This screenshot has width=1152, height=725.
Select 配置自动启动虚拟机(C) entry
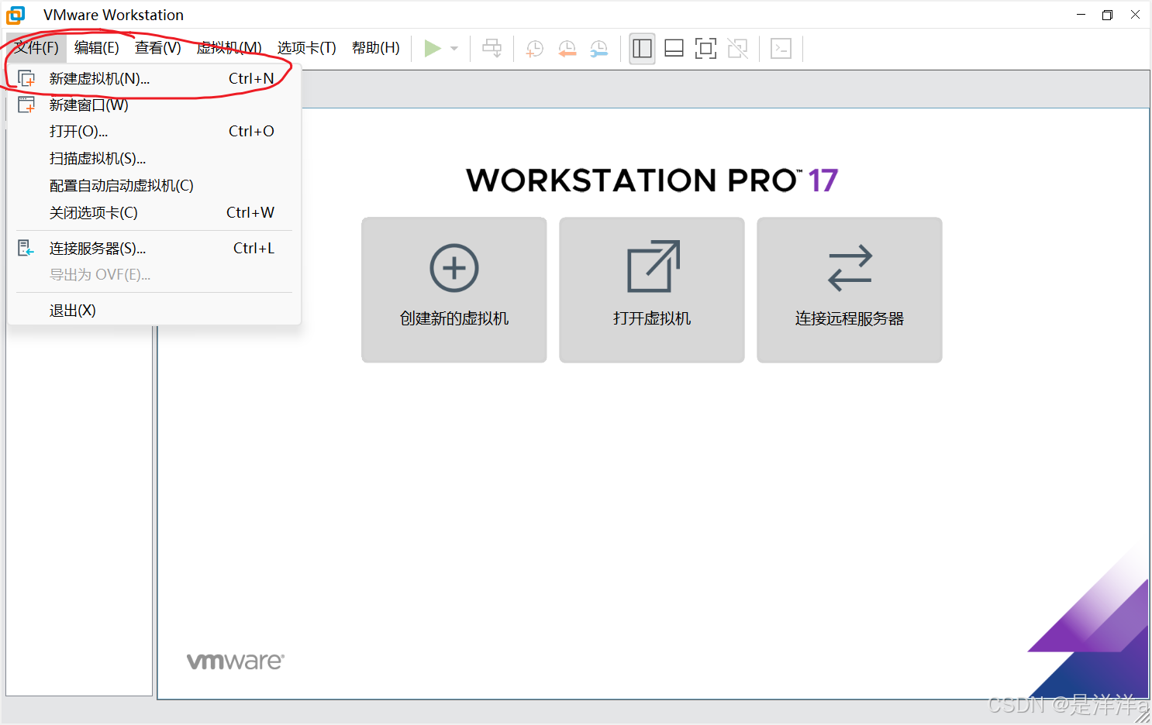153,185
